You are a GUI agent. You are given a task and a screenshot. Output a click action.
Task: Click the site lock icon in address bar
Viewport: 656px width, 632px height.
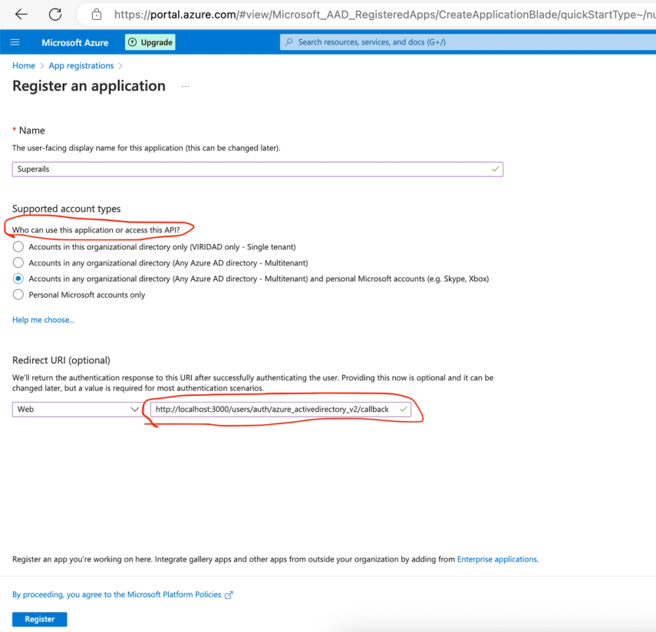pyautogui.click(x=97, y=15)
